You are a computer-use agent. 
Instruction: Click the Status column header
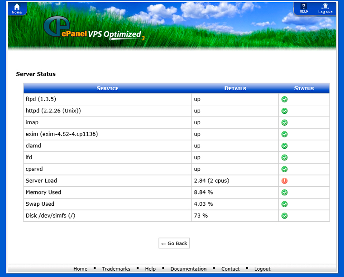tap(304, 88)
